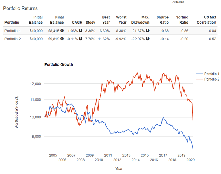This screenshot has height=174, width=221.
Task: Toggle Portfolio 1 series via legend label
Action: click(x=212, y=74)
